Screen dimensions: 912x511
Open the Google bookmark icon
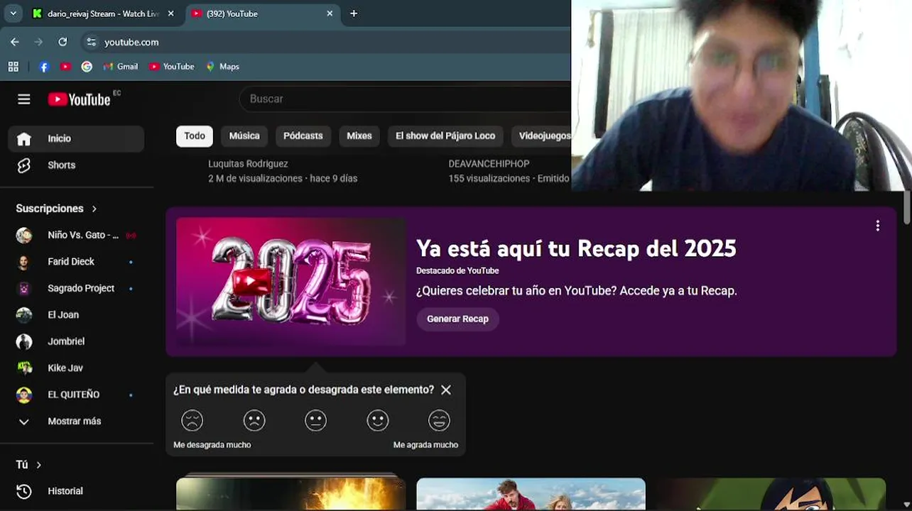pos(87,67)
